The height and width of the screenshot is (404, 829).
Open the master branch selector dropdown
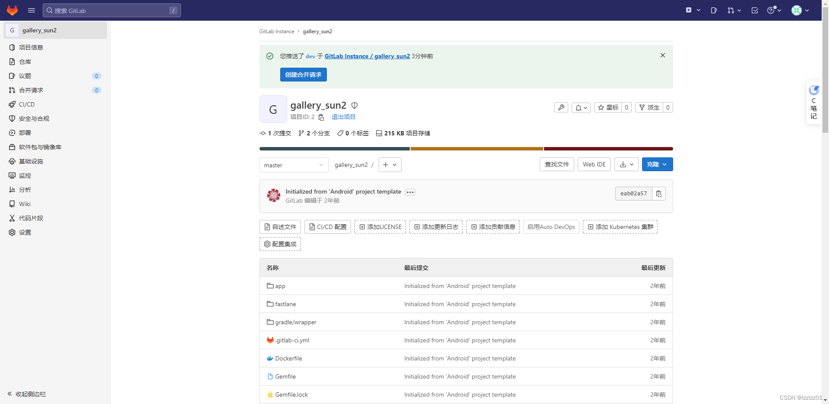pyautogui.click(x=294, y=165)
